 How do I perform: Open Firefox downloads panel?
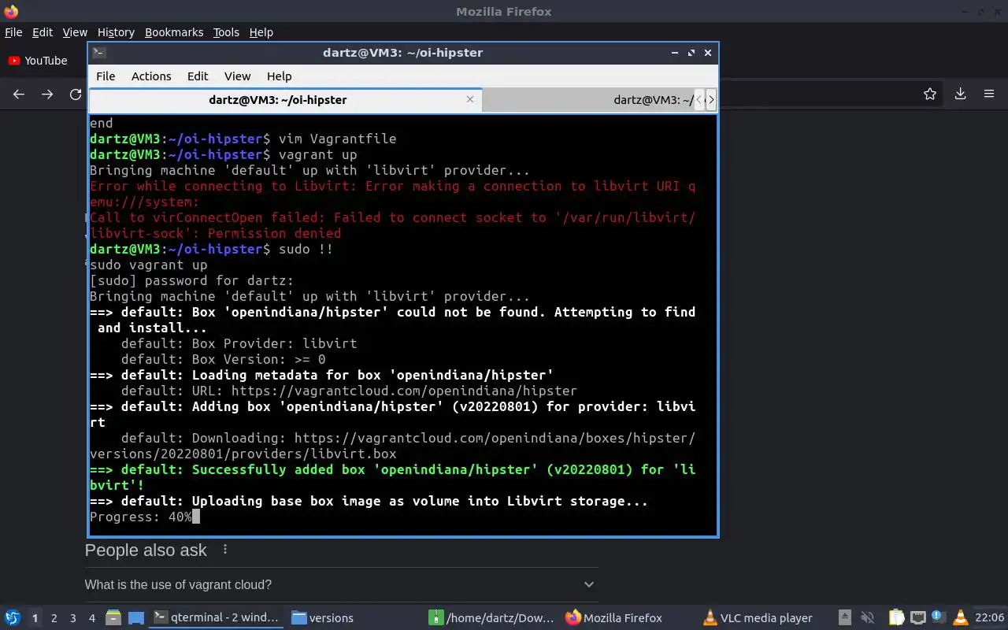coord(960,94)
